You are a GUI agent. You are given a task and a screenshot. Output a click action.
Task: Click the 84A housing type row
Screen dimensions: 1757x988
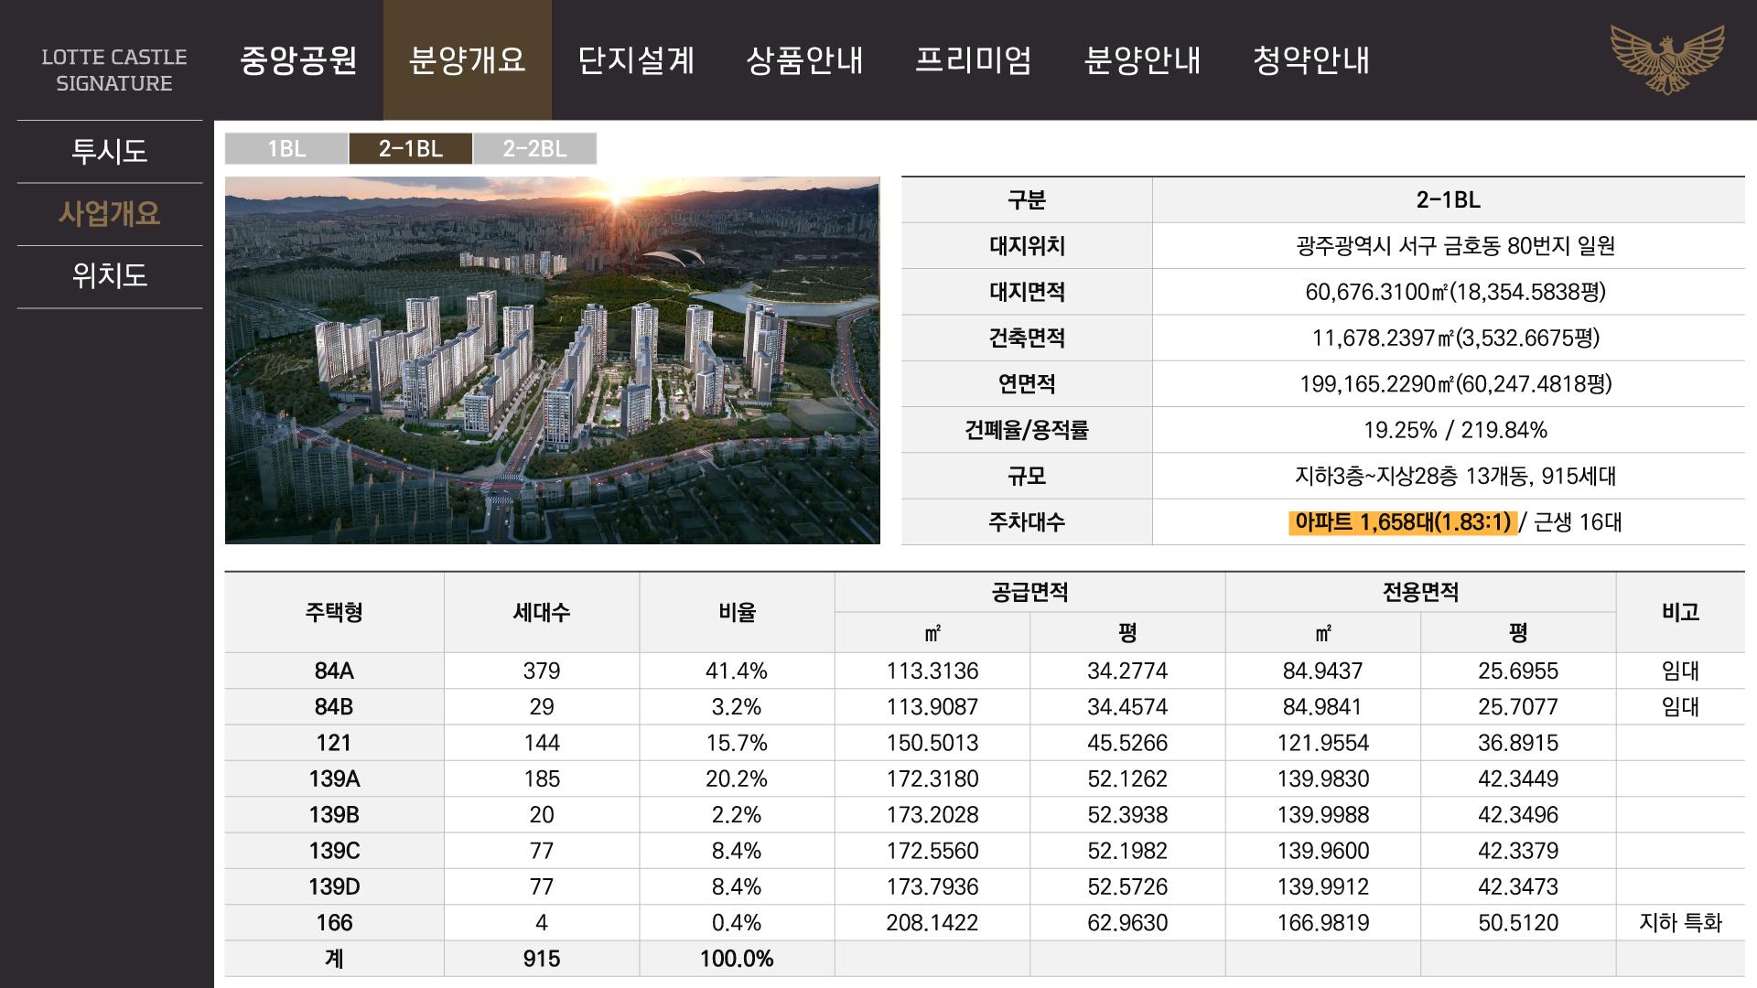pyautogui.click(x=334, y=671)
